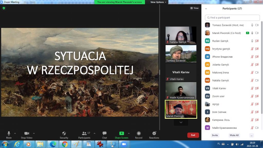Stop Video camera toggle

26,135
